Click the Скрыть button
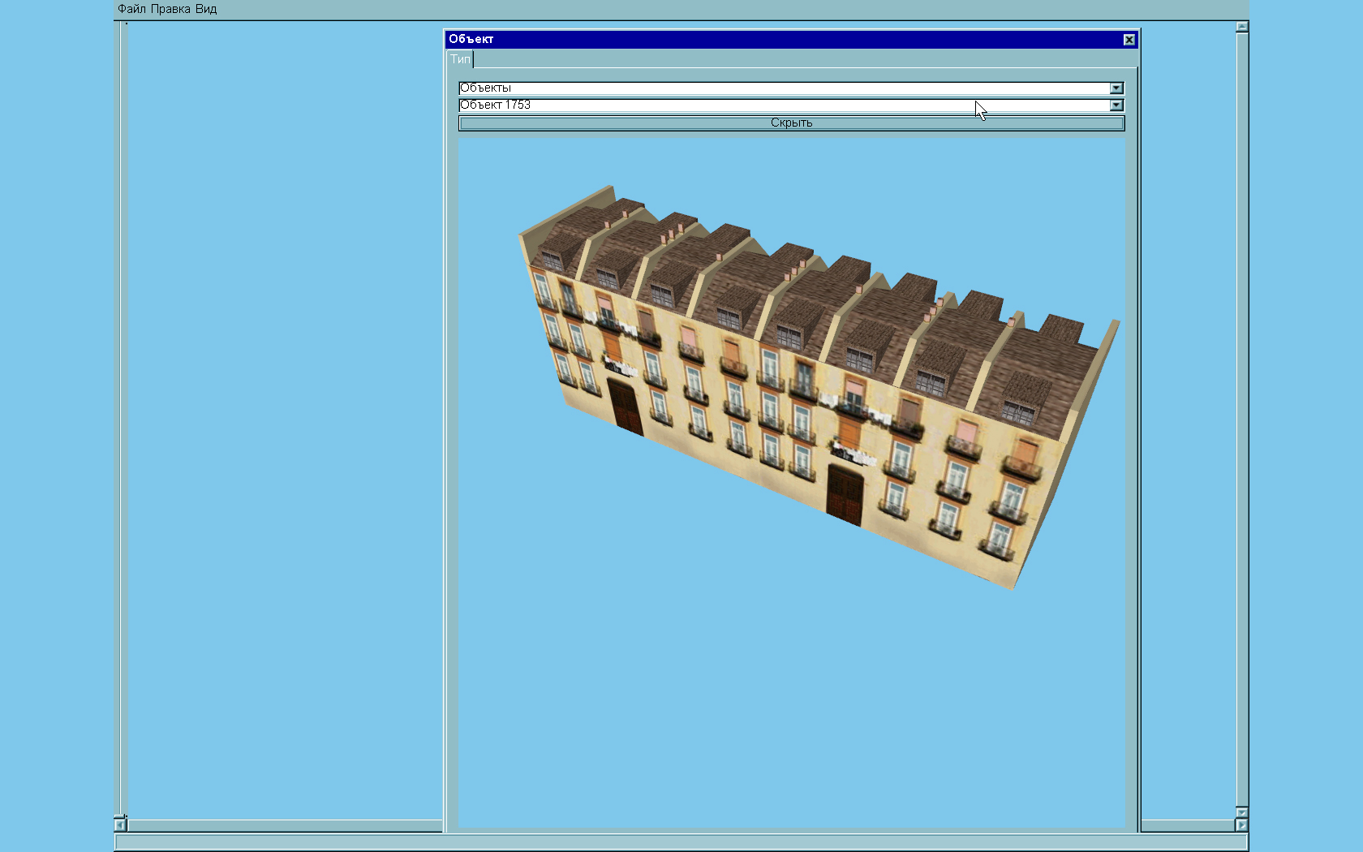The image size is (1363, 852). point(791,123)
